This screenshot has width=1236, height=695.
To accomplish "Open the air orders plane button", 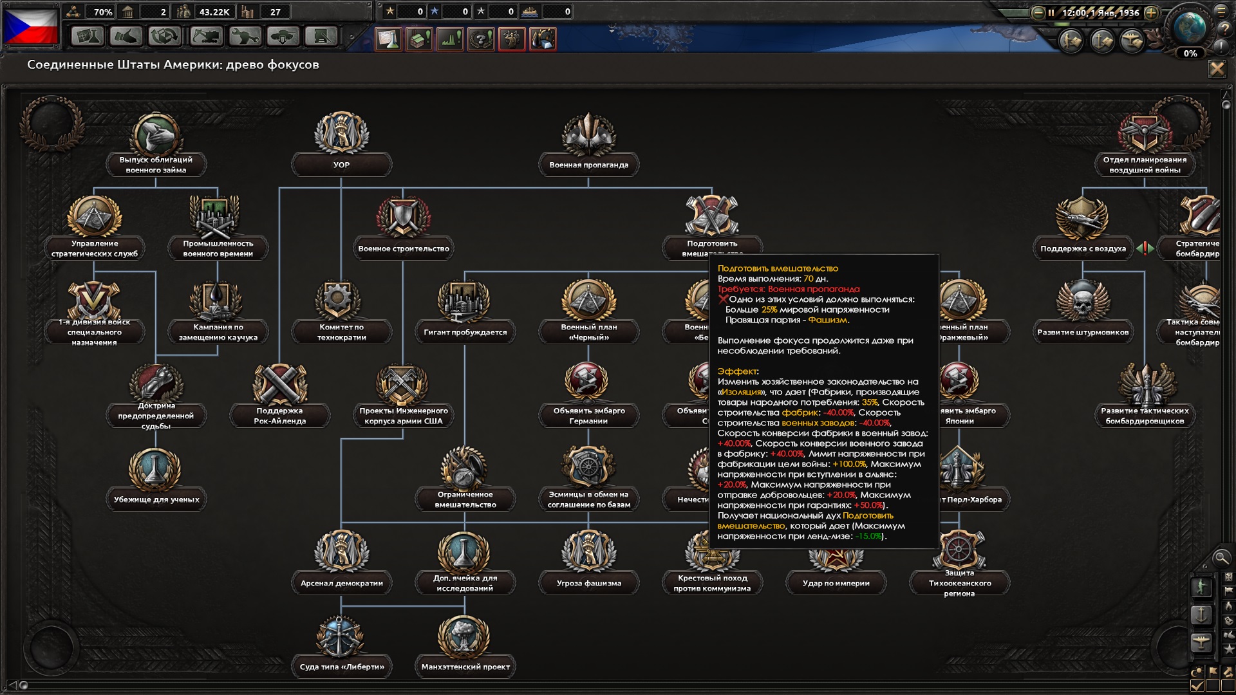I will coord(1132,41).
